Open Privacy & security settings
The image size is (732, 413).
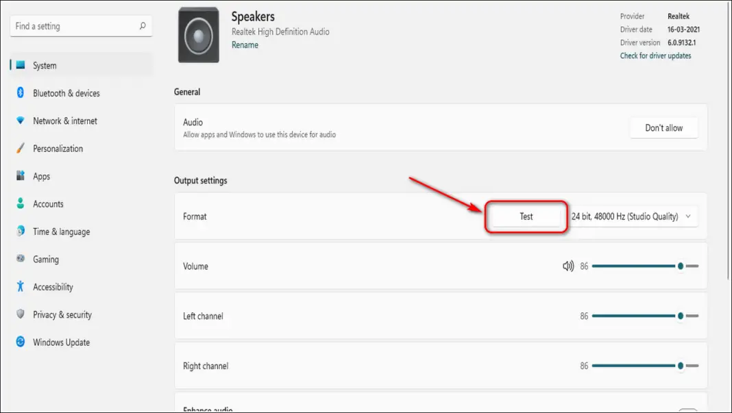coord(62,314)
